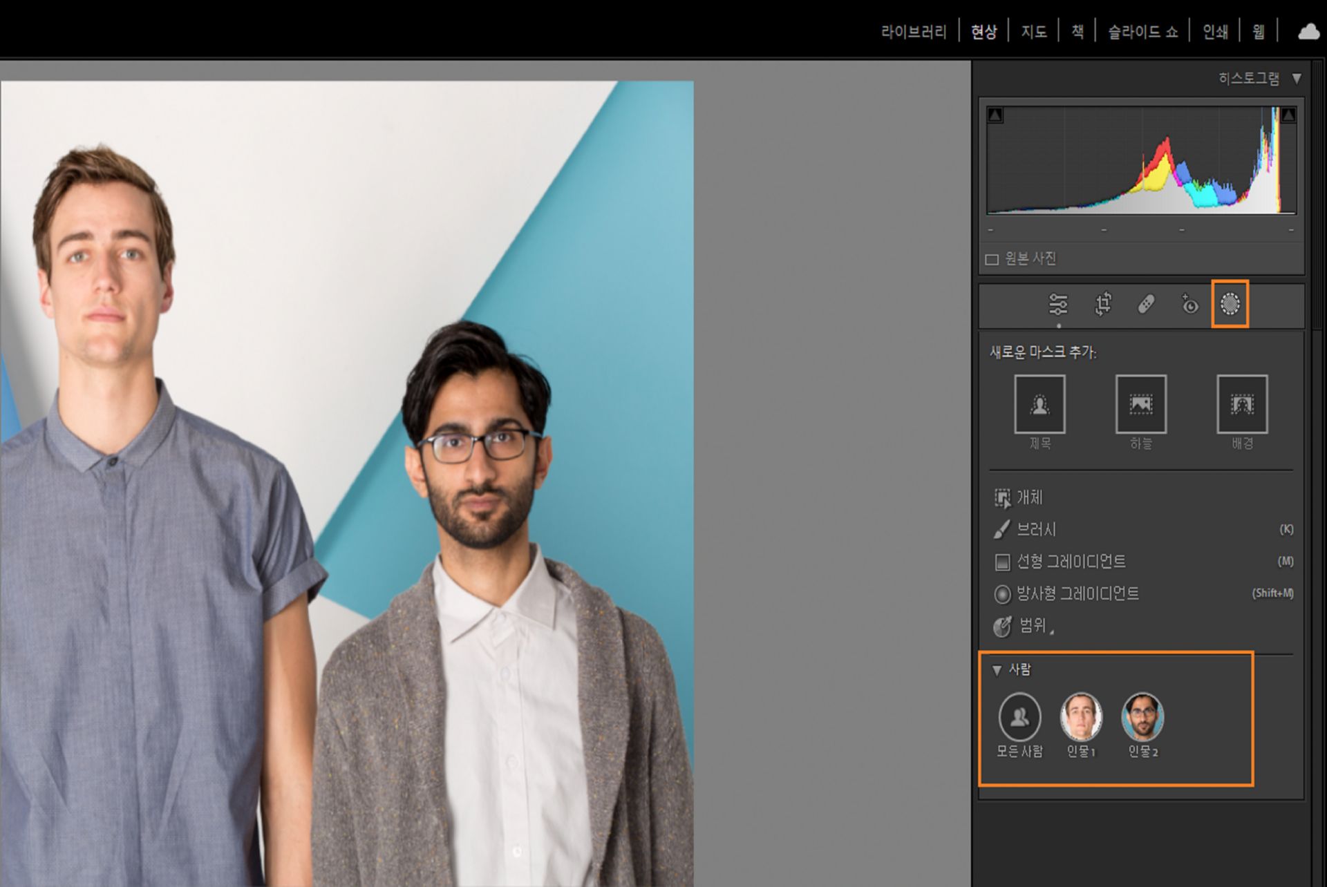Toggle highlight clipping indicator in histogram
Screen dimensions: 1327x887
tap(1288, 115)
